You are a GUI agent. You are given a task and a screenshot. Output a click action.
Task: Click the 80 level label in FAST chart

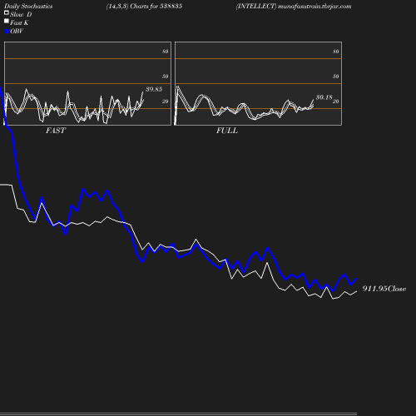166,52
